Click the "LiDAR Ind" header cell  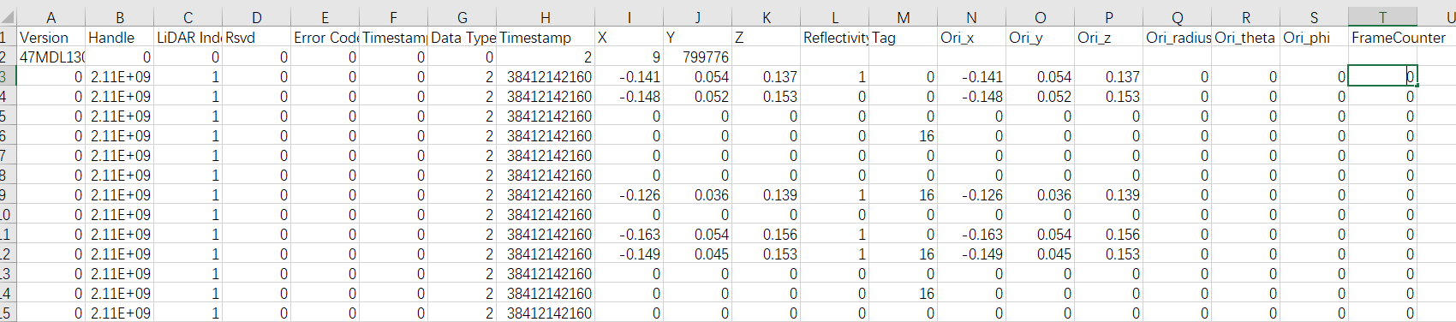point(188,37)
